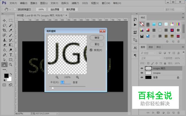Click the radius slider handle

point(53,88)
